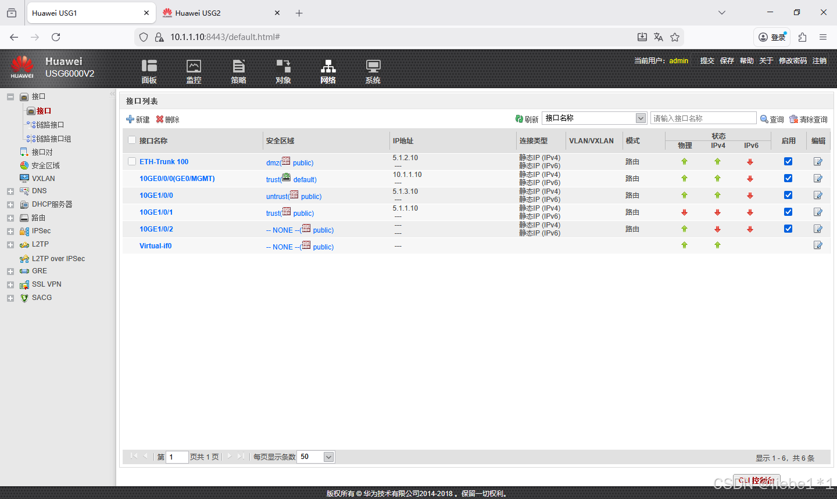Toggle 启用 checkbox for 10GE1/0/2
Image resolution: width=837 pixels, height=499 pixels.
[788, 229]
